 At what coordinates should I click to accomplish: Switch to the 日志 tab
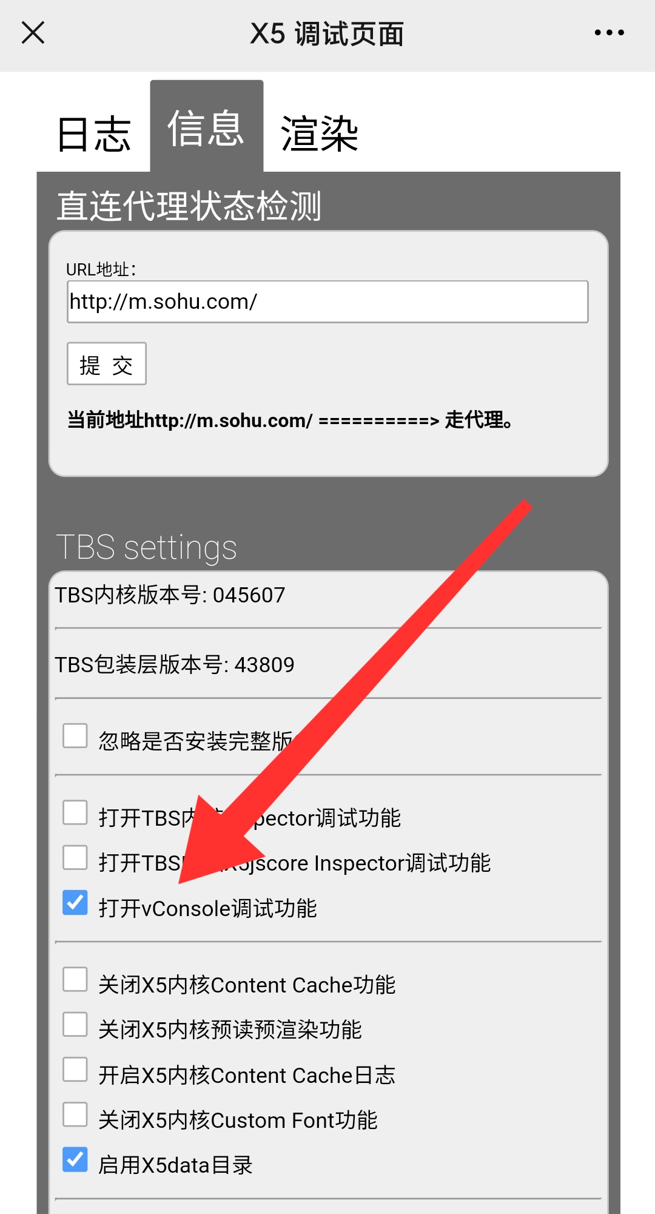(94, 135)
